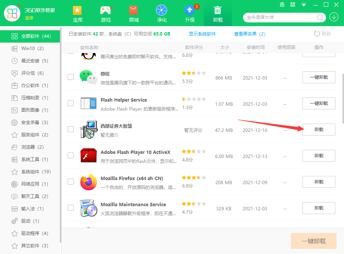Open the 显示系统软件 link
This screenshot has height=254, width=344.
[x=202, y=34]
